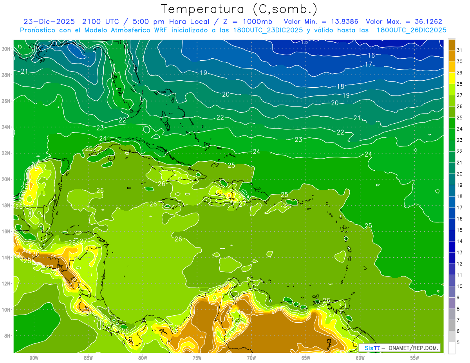Click the '55W' longitude axis label
The width and height of the screenshot is (470, 363).
pos(415,358)
